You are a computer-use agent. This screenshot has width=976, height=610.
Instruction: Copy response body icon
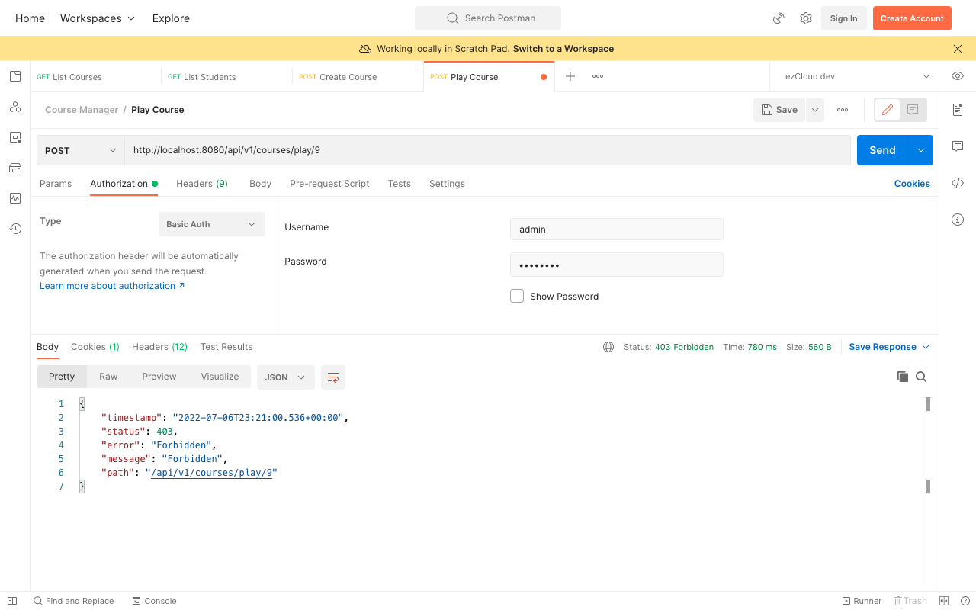pos(903,377)
